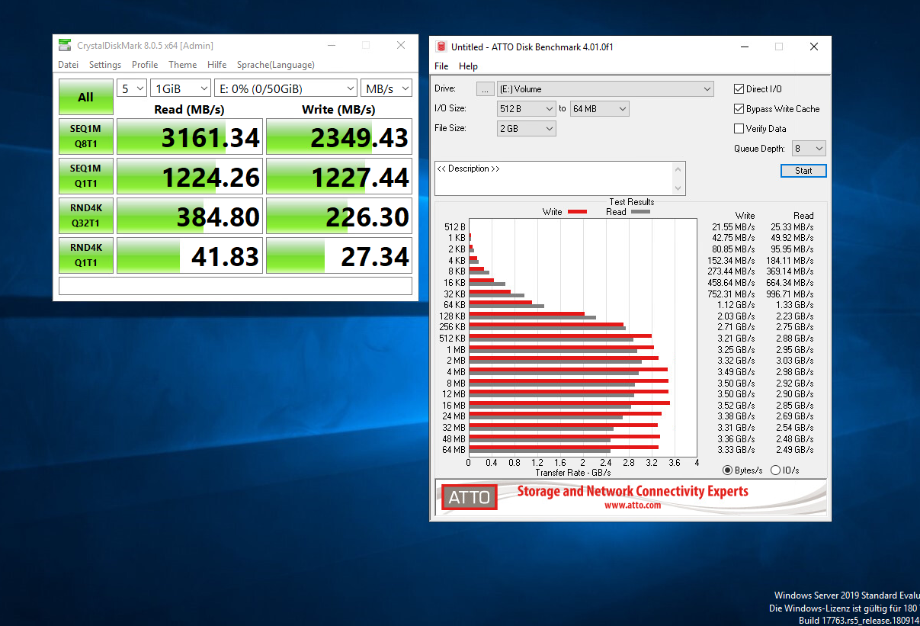920x626 pixels.
Task: Click the ATTO logo in the banner
Action: (x=470, y=497)
